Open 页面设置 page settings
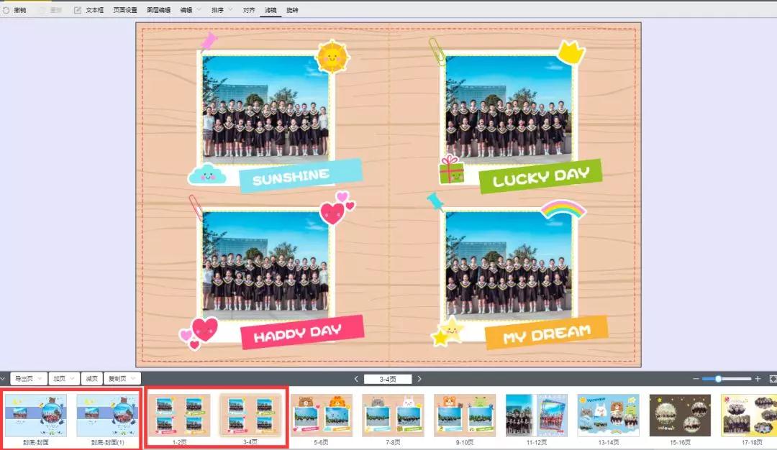This screenshot has width=777, height=450. pos(125,10)
